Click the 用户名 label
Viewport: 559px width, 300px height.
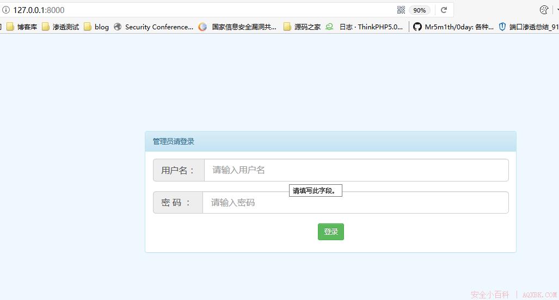coord(179,170)
